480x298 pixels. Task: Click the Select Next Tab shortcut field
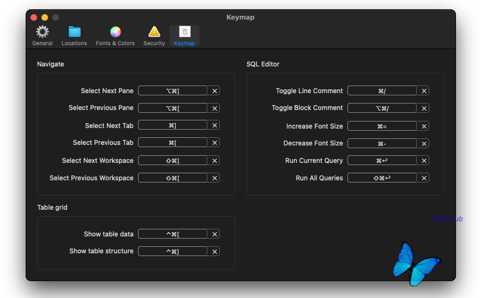coord(172,125)
